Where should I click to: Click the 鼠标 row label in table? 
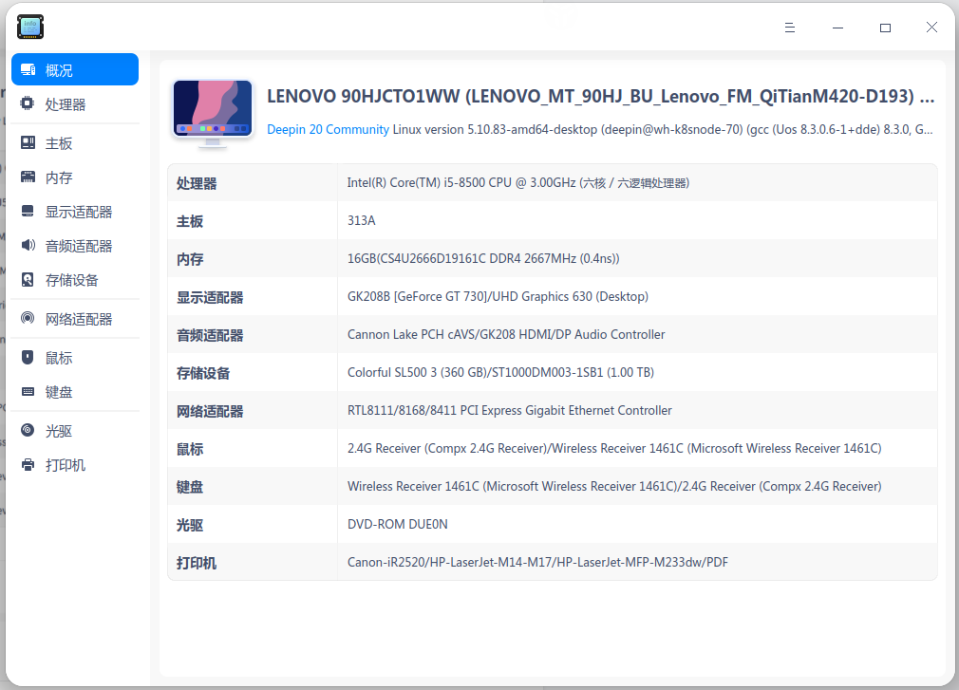tap(190, 449)
